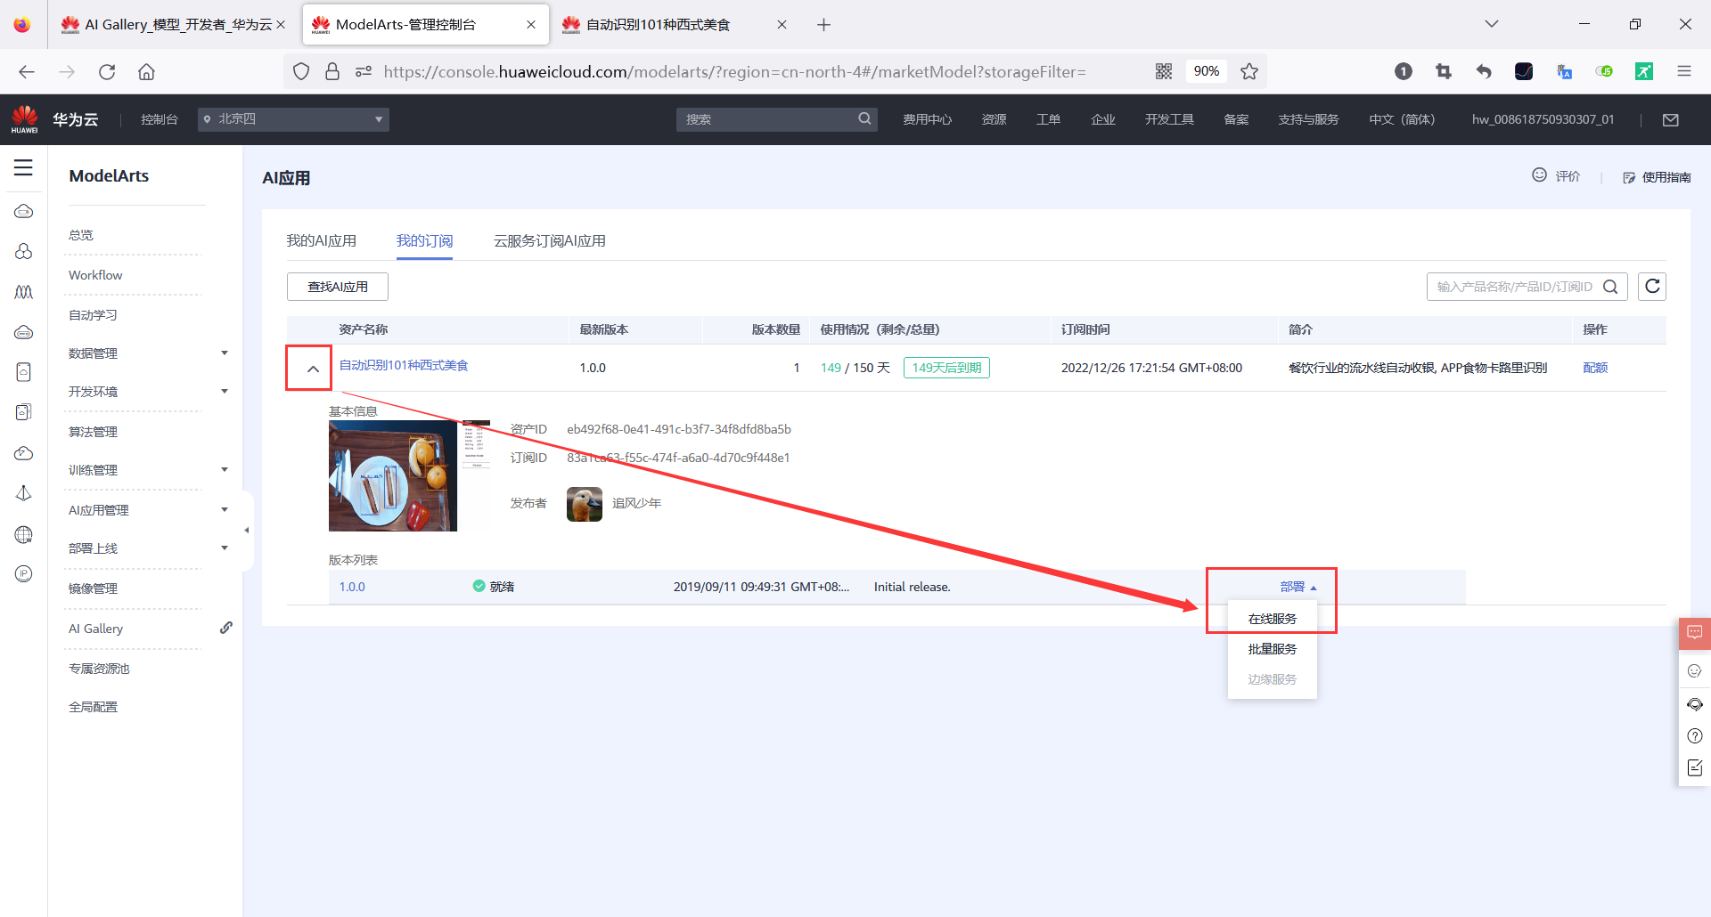This screenshot has width=1711, height=917.
Task: Open the account hw_008618750930307_01 menu
Action: click(1543, 119)
